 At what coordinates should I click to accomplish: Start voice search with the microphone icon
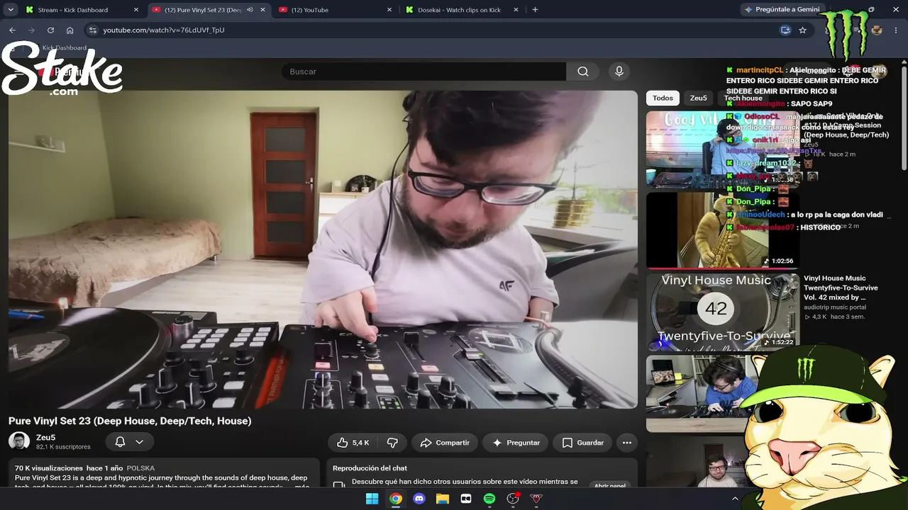pos(619,72)
